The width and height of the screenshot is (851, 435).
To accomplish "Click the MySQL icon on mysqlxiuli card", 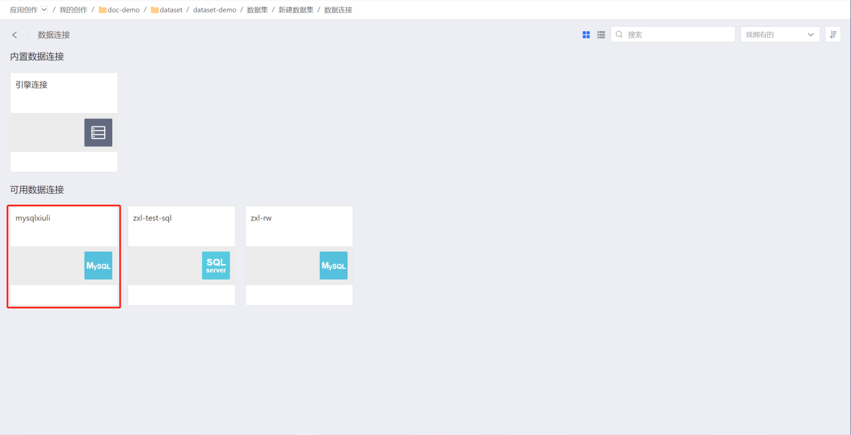I will 98,265.
